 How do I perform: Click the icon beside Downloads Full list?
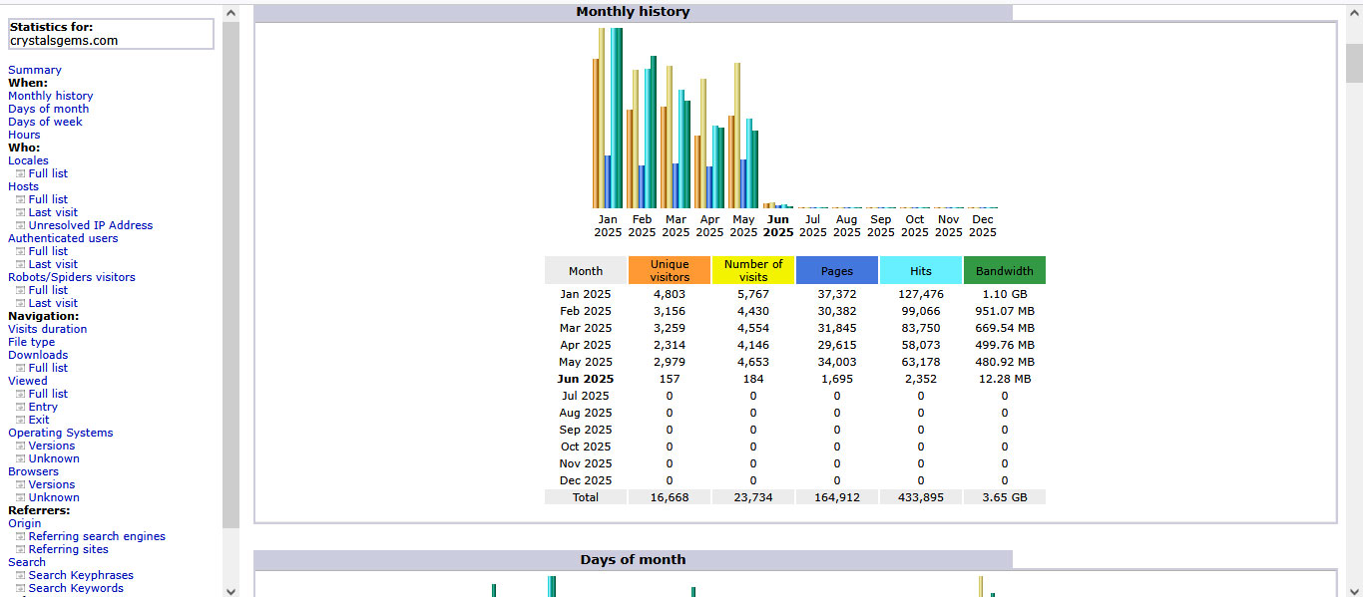click(20, 368)
